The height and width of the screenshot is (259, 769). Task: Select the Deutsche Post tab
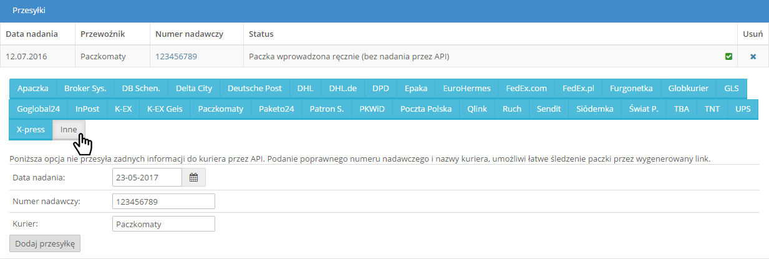click(x=254, y=89)
